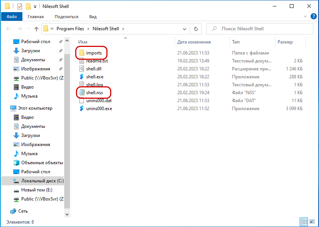
Task: Expand the Nilesoft Shell breadcrumb arrow
Action: (123, 29)
